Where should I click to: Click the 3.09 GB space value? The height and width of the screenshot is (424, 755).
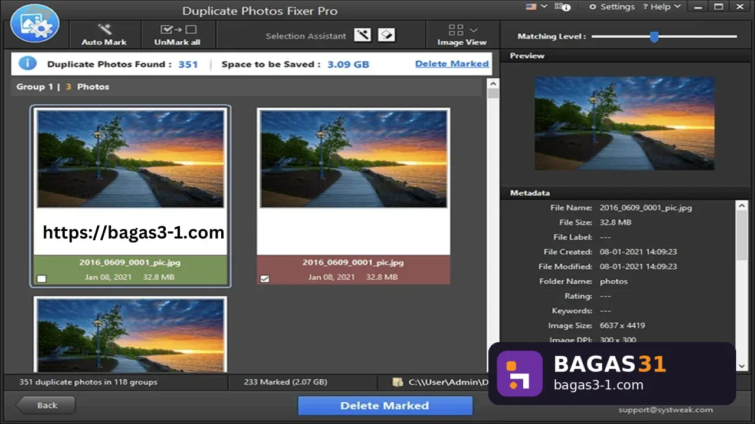click(x=348, y=64)
